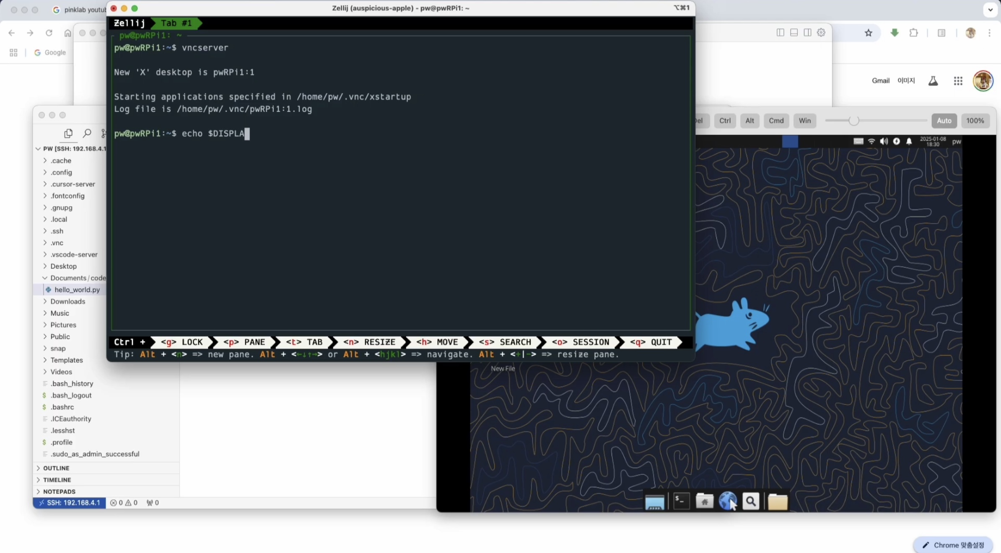The height and width of the screenshot is (553, 1001).
Task: Launch the web browser globe dock icon
Action: coord(727,501)
